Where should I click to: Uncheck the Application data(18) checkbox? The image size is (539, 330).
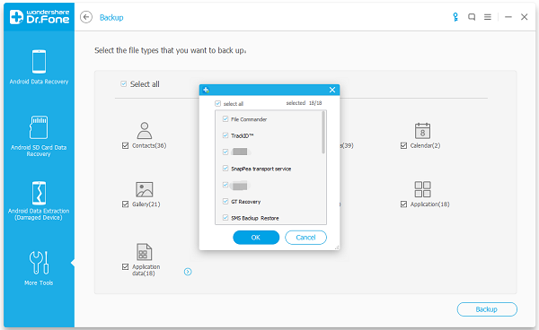click(125, 266)
